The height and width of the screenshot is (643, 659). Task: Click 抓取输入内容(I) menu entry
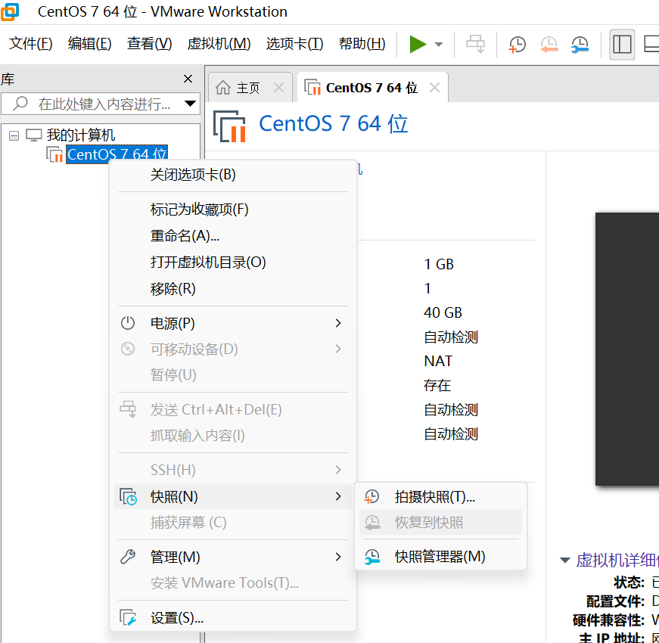(232, 436)
